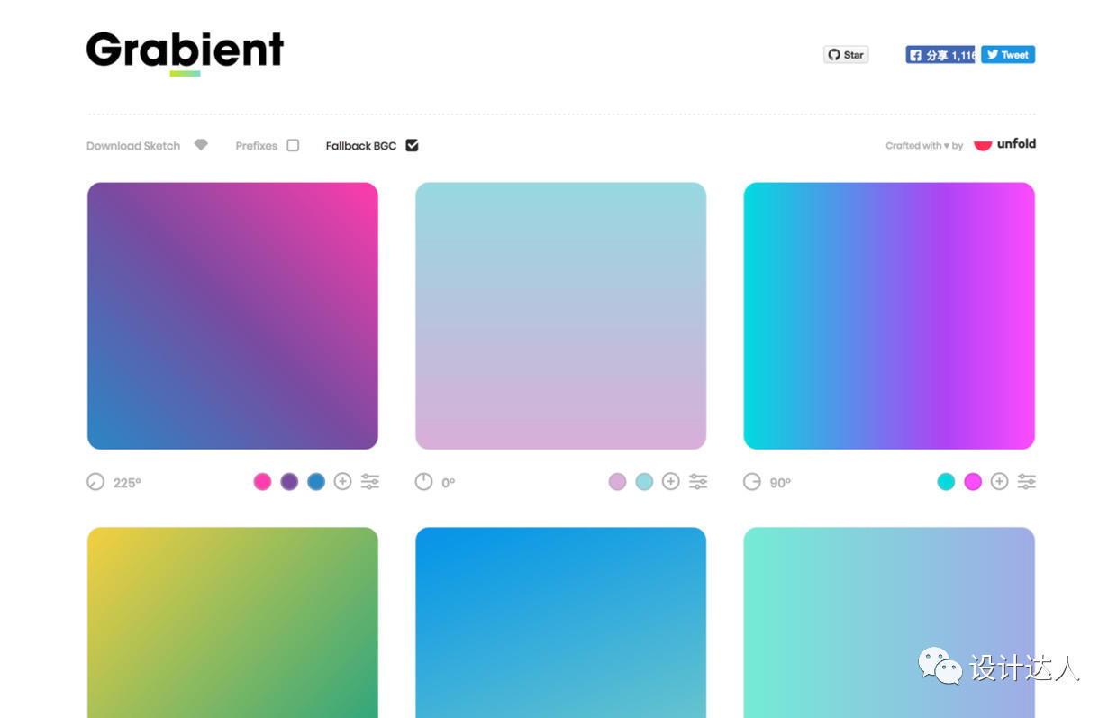Uncheck the Fallback BGC checkbox

[x=412, y=145]
